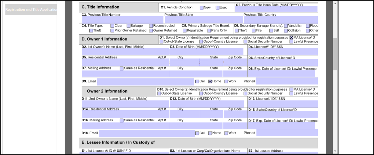The width and height of the screenshot is (374, 155).
Task: Check the Theft title type box
Action: pyautogui.click(x=91, y=30)
